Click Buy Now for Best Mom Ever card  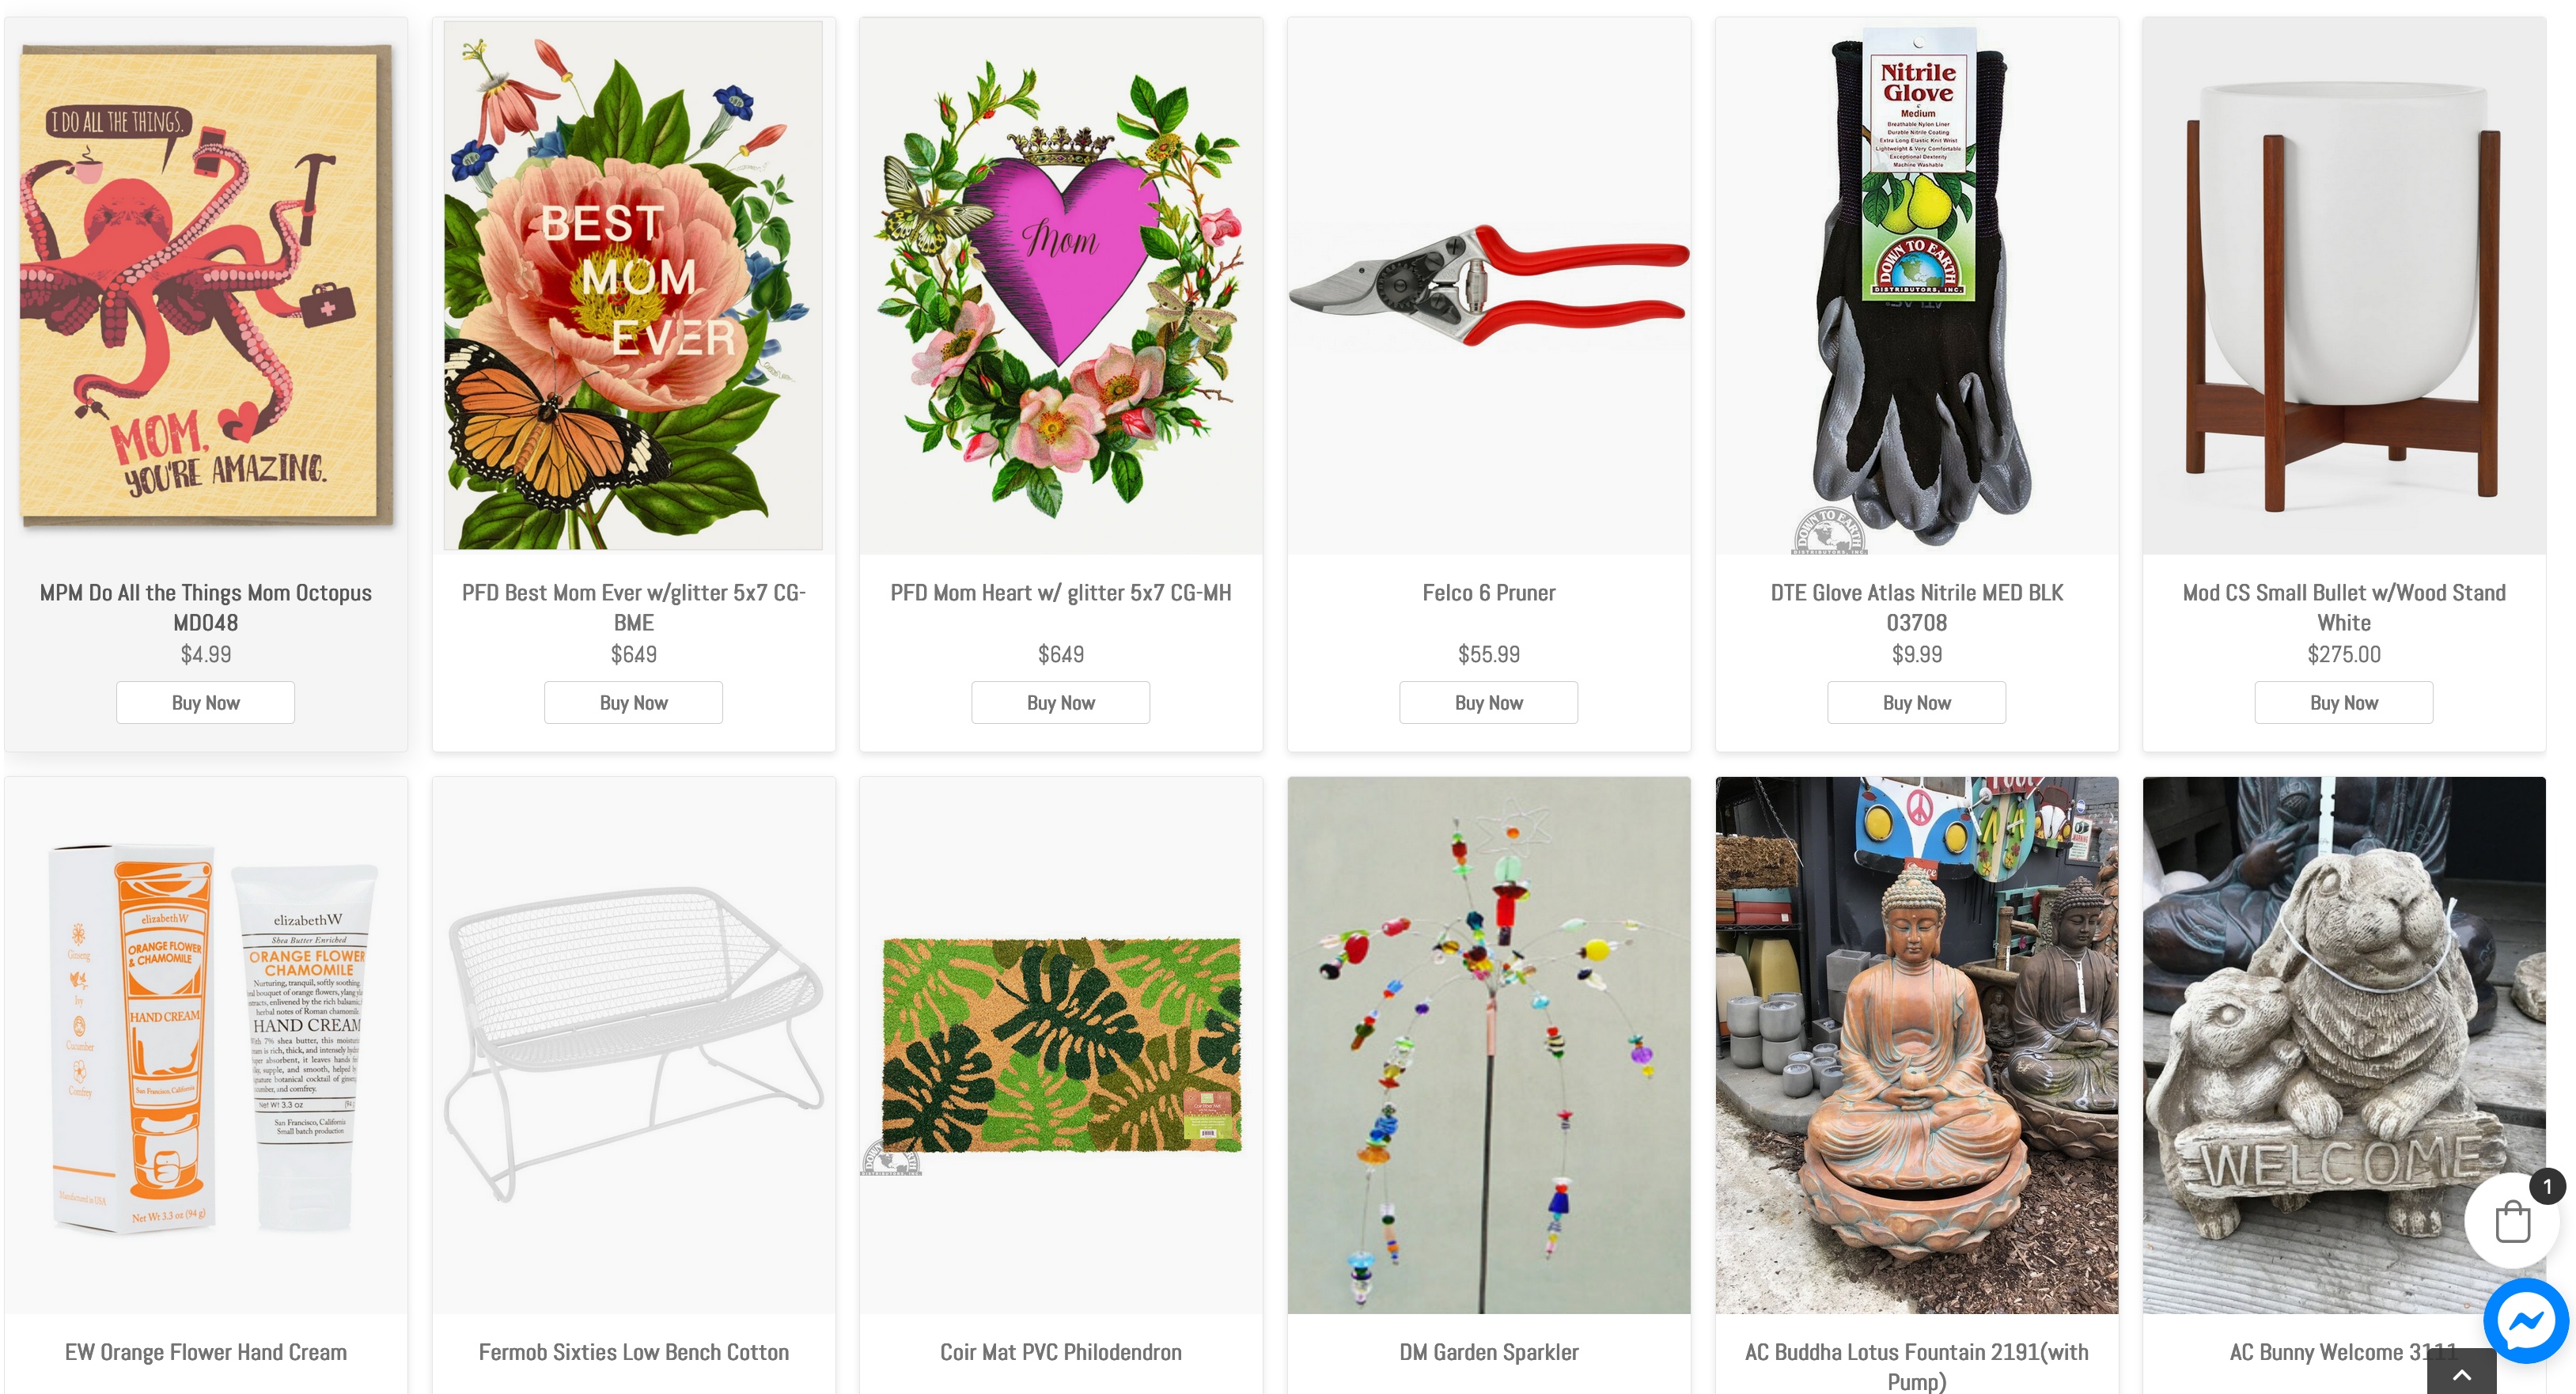coord(633,702)
